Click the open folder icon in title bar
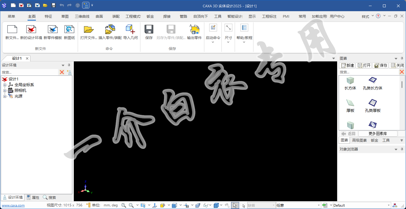 coord(45,5)
